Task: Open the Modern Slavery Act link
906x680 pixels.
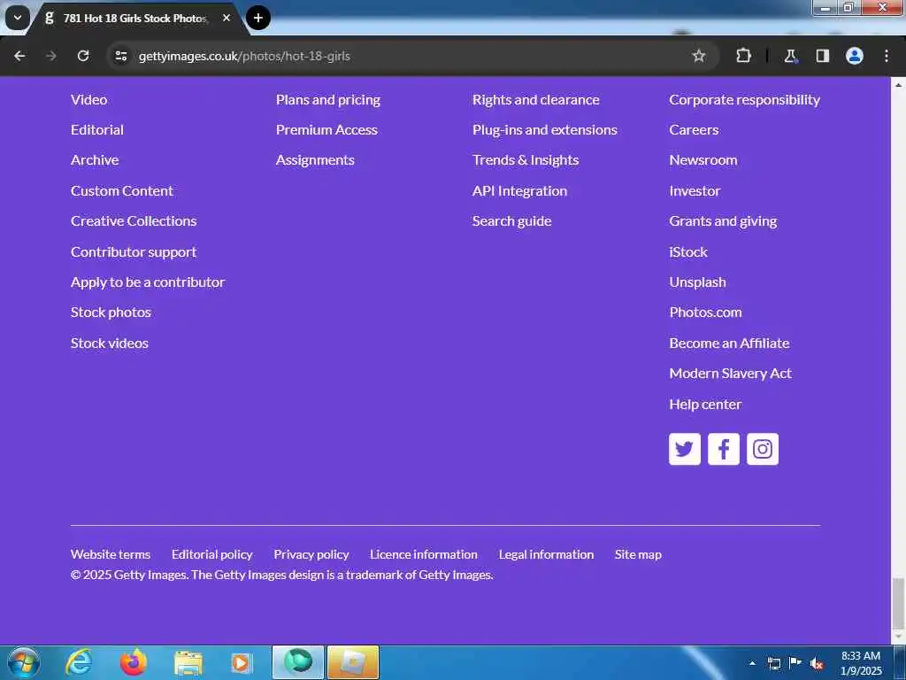Action: (x=730, y=374)
